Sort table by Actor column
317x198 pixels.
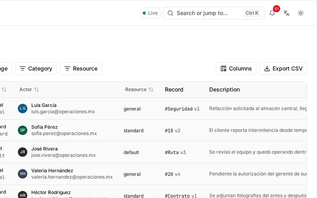(29, 89)
